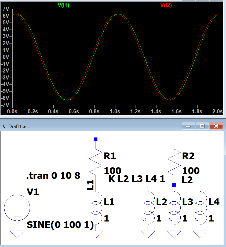
Task: Click the .tran 0 10 8 directive
Action: (53, 176)
